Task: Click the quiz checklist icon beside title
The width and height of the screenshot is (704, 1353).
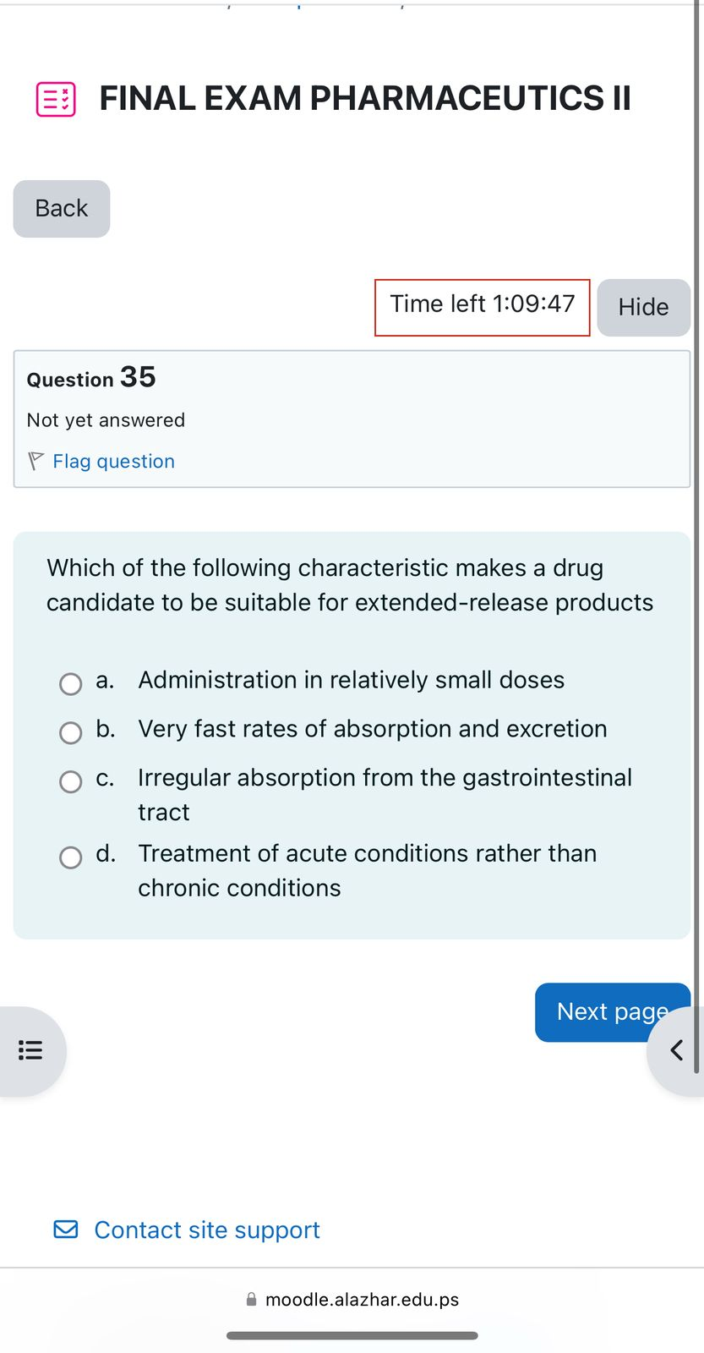Action: 56,99
